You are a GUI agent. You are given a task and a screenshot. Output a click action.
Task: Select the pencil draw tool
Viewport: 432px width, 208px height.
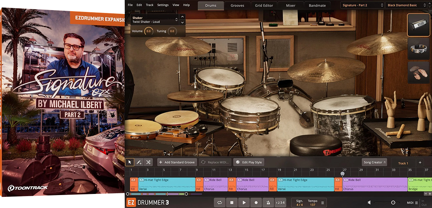pyautogui.click(x=139, y=162)
